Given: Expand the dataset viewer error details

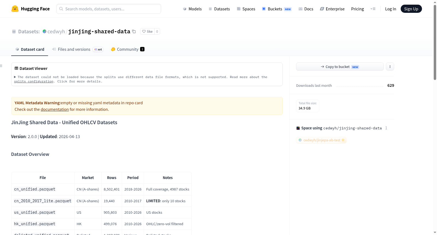Looking at the screenshot, I should pyautogui.click(x=15, y=77).
